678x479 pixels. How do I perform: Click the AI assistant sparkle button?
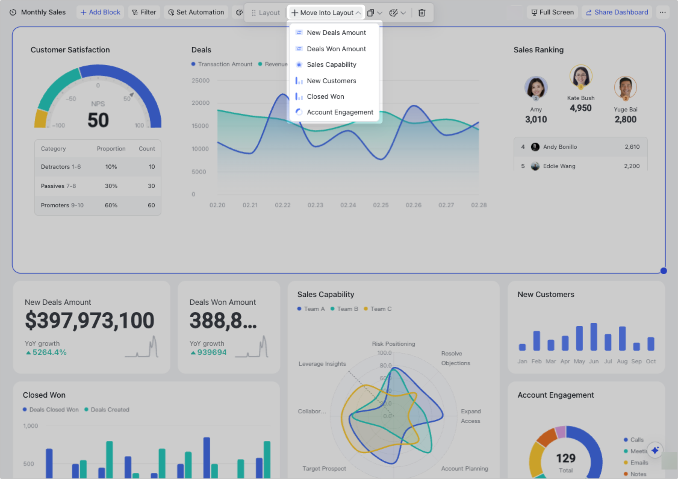coord(656,450)
